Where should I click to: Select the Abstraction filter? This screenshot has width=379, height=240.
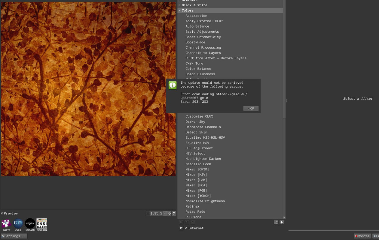pyautogui.click(x=196, y=16)
